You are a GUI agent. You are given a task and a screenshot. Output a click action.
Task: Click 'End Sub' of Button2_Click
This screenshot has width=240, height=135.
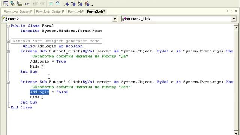[29, 102]
